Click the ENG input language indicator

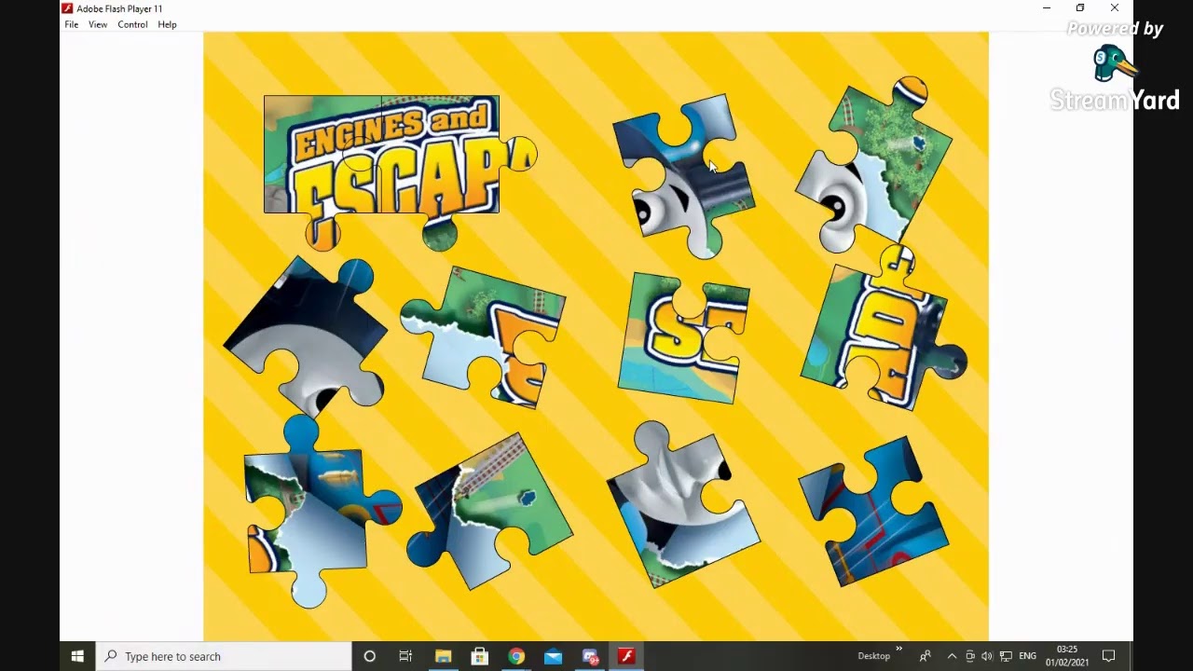point(1028,656)
